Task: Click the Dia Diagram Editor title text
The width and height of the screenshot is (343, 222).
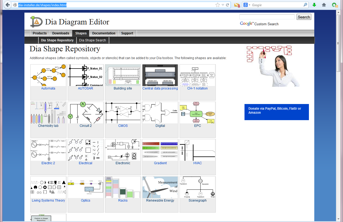Action: click(x=77, y=22)
